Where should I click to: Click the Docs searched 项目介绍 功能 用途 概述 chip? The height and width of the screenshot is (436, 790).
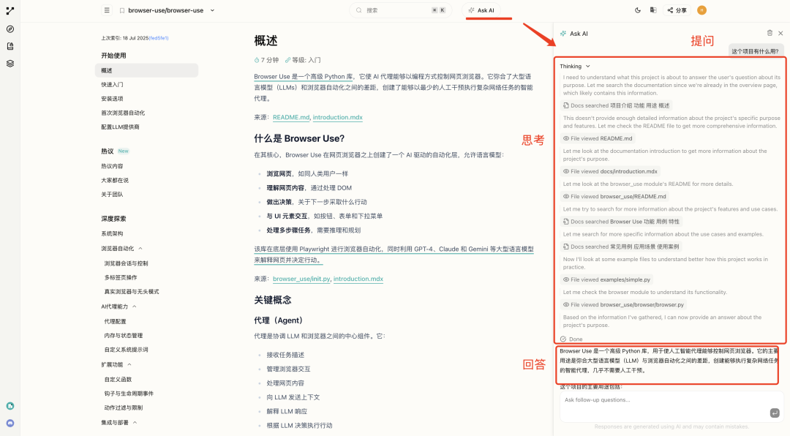coord(617,106)
